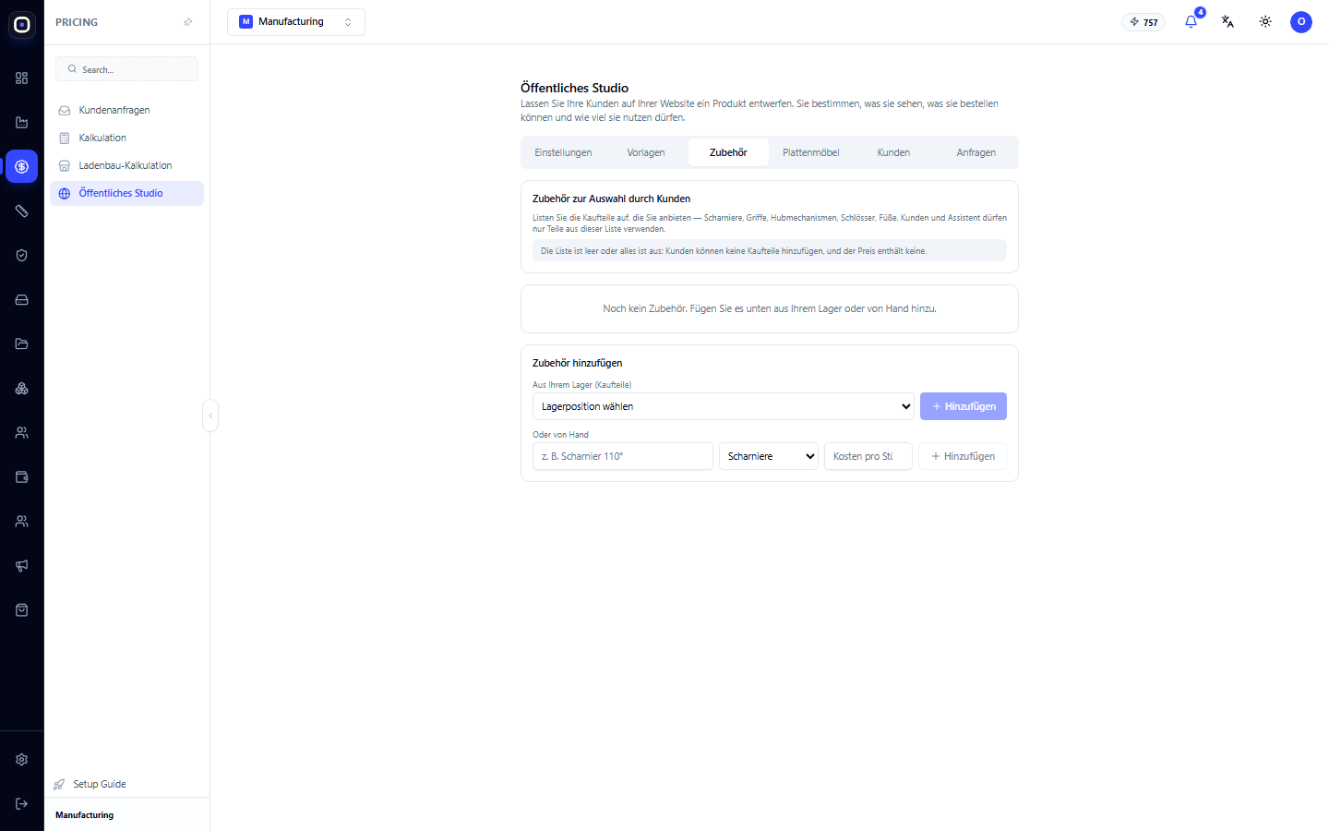
Task: Open the megaphone marketing icon in left rail
Action: tap(22, 566)
